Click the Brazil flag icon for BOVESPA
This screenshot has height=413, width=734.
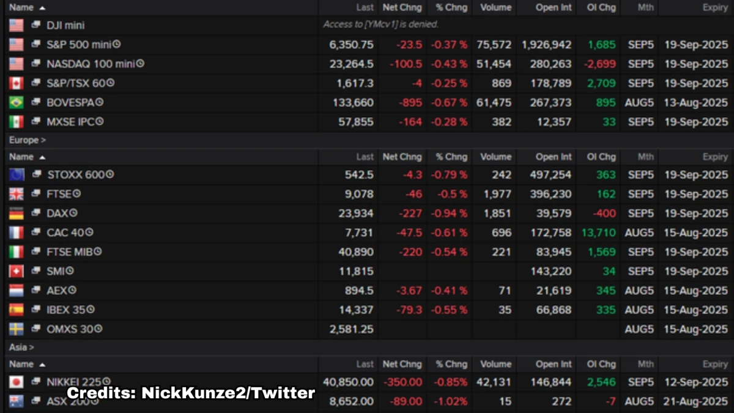[x=17, y=102]
